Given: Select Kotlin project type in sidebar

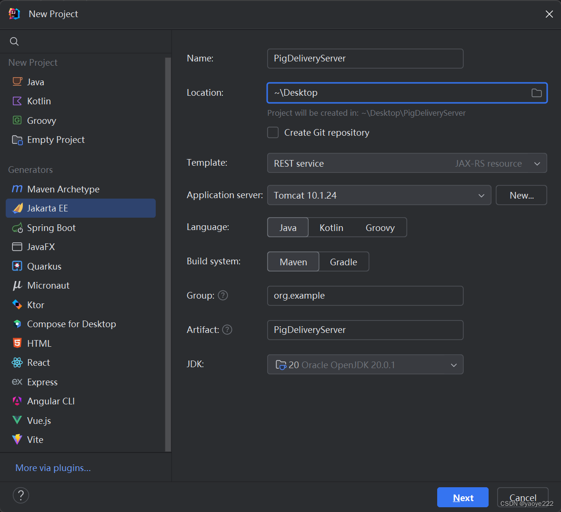Looking at the screenshot, I should point(81,101).
